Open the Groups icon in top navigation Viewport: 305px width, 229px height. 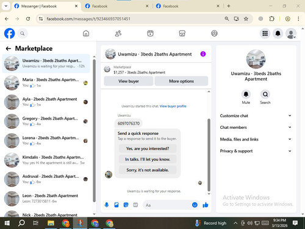point(214,34)
